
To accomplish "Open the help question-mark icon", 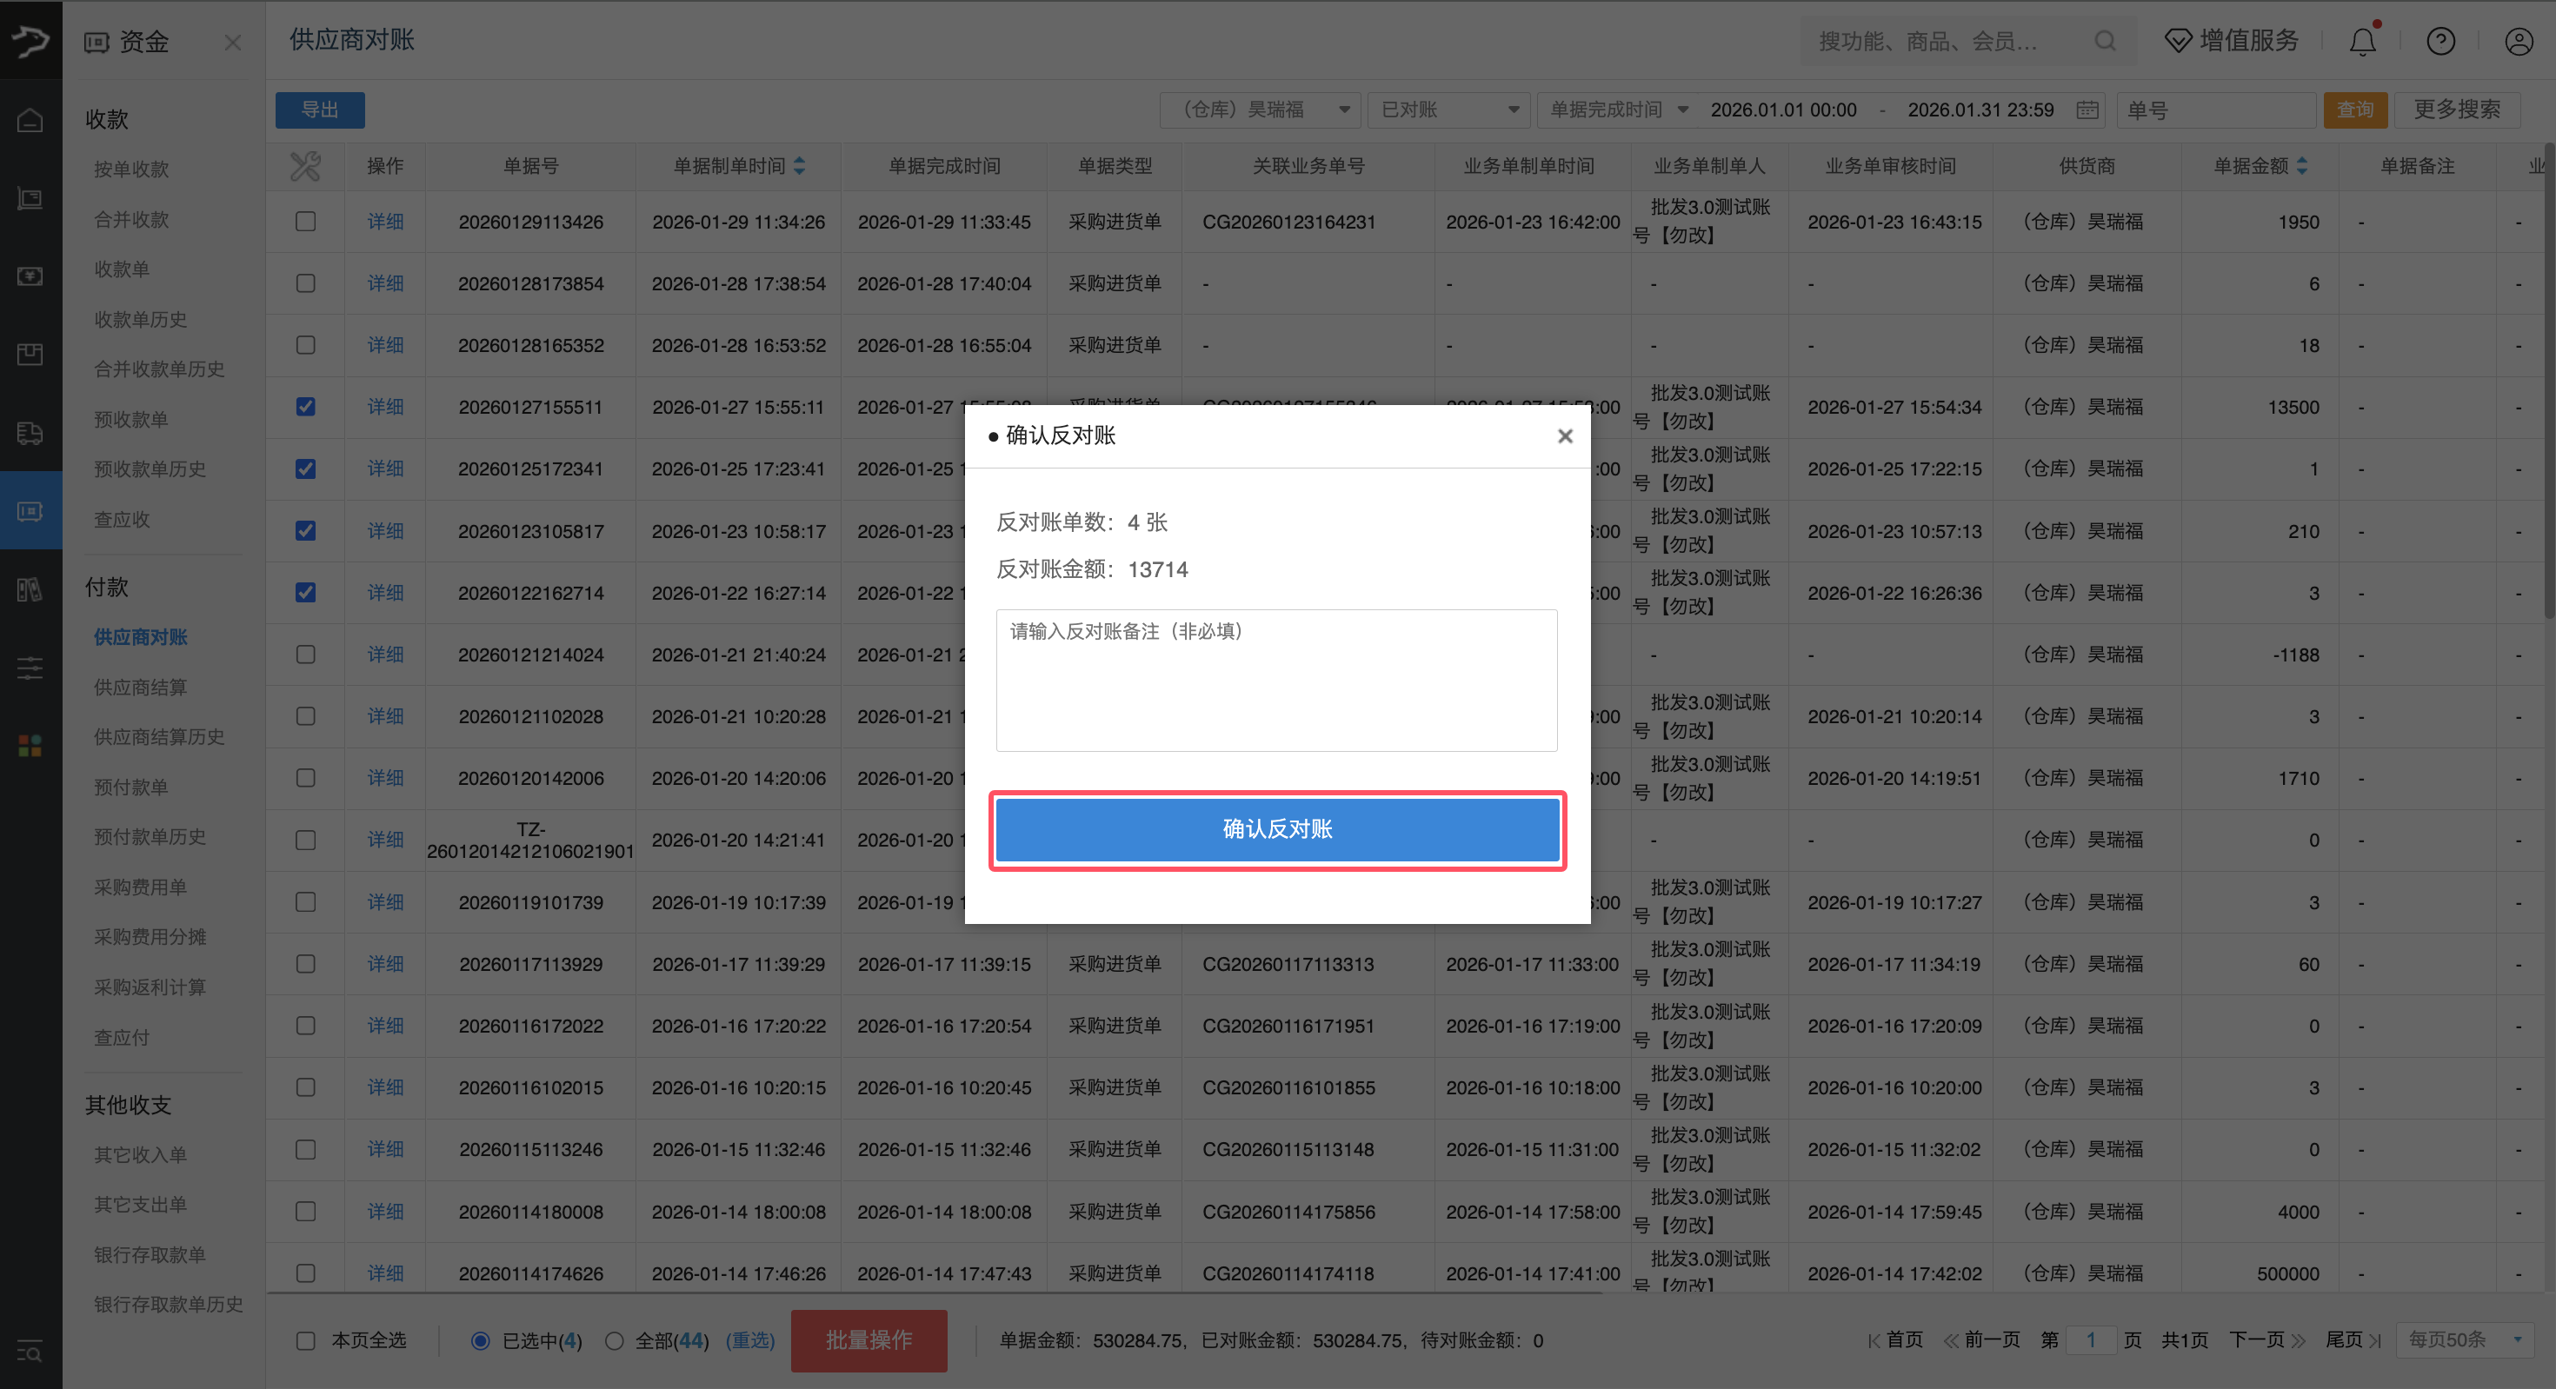I will pyautogui.click(x=2441, y=41).
